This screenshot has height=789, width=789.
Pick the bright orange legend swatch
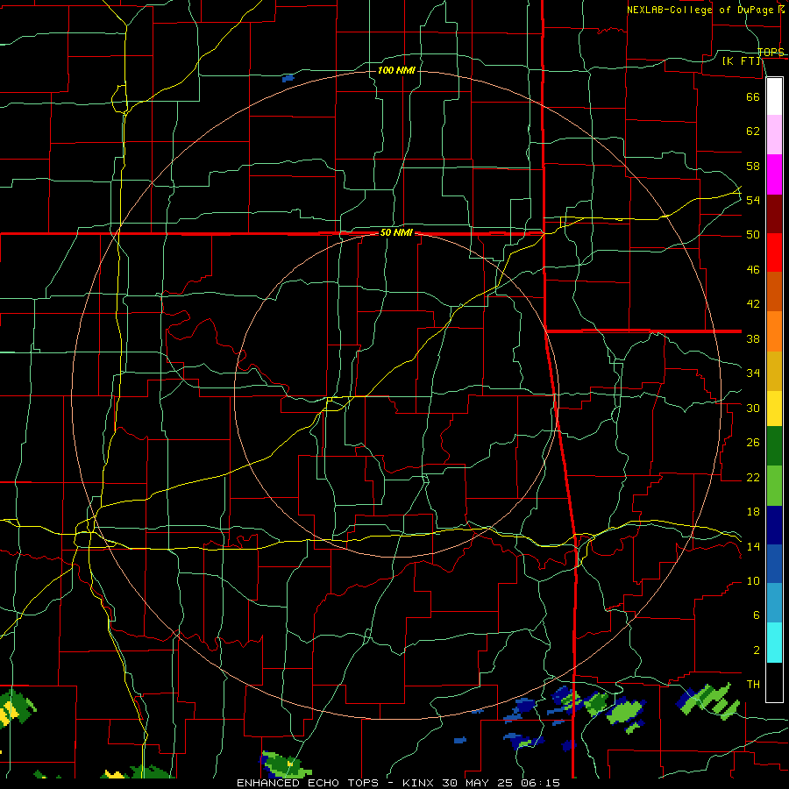pyautogui.click(x=774, y=331)
